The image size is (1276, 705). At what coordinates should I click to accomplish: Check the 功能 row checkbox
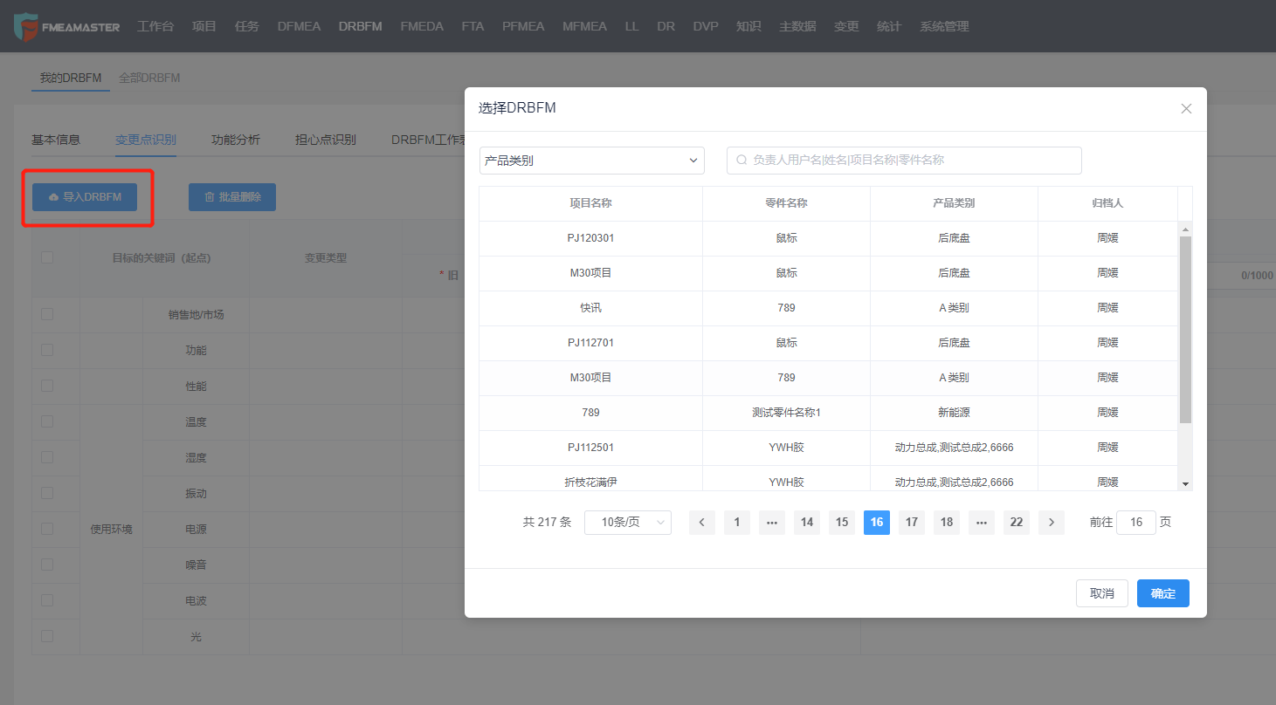point(47,350)
